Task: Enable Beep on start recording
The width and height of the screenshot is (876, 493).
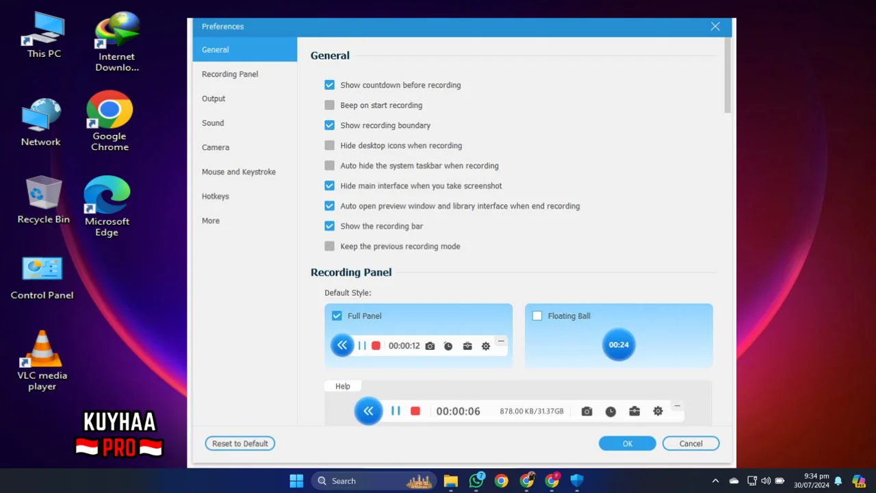Action: pos(330,105)
